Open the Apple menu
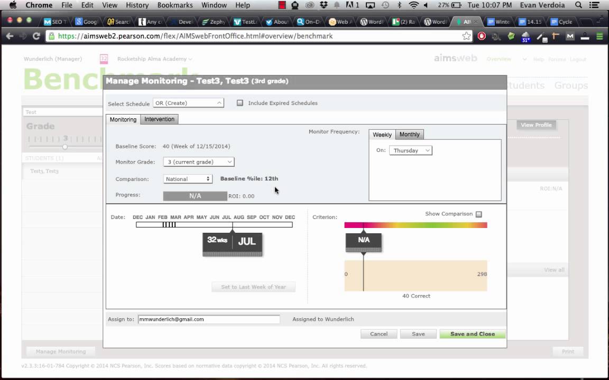The image size is (609, 380). click(13, 5)
